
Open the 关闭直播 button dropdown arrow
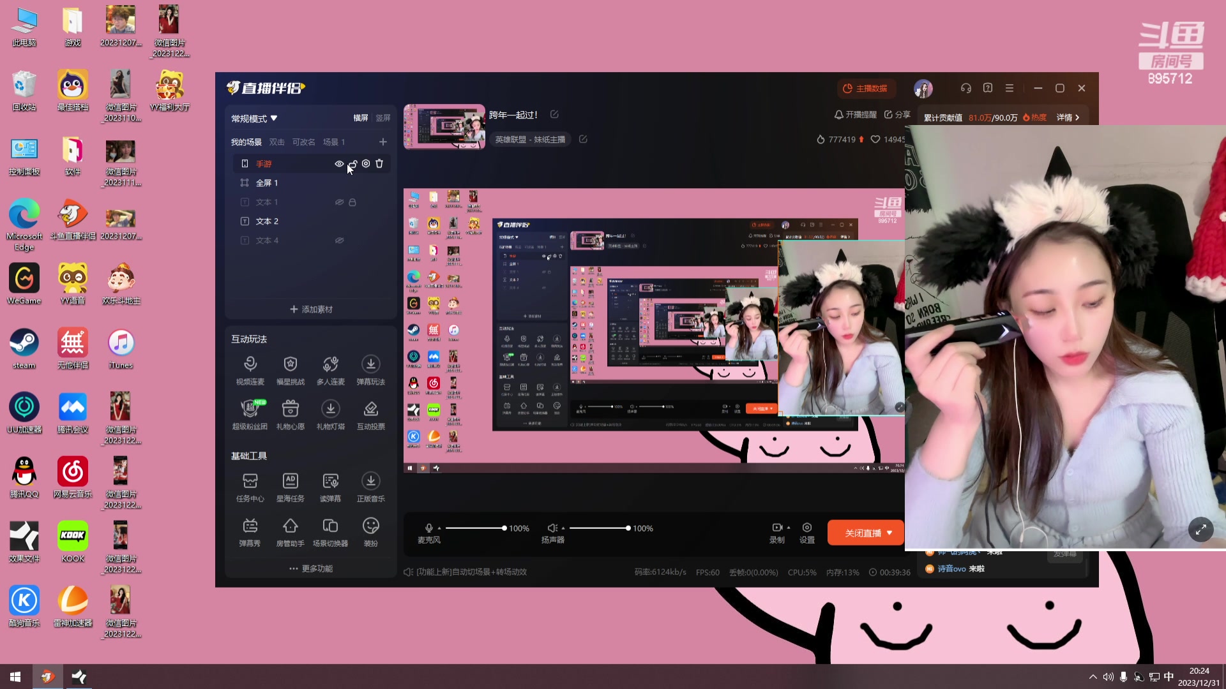890,533
